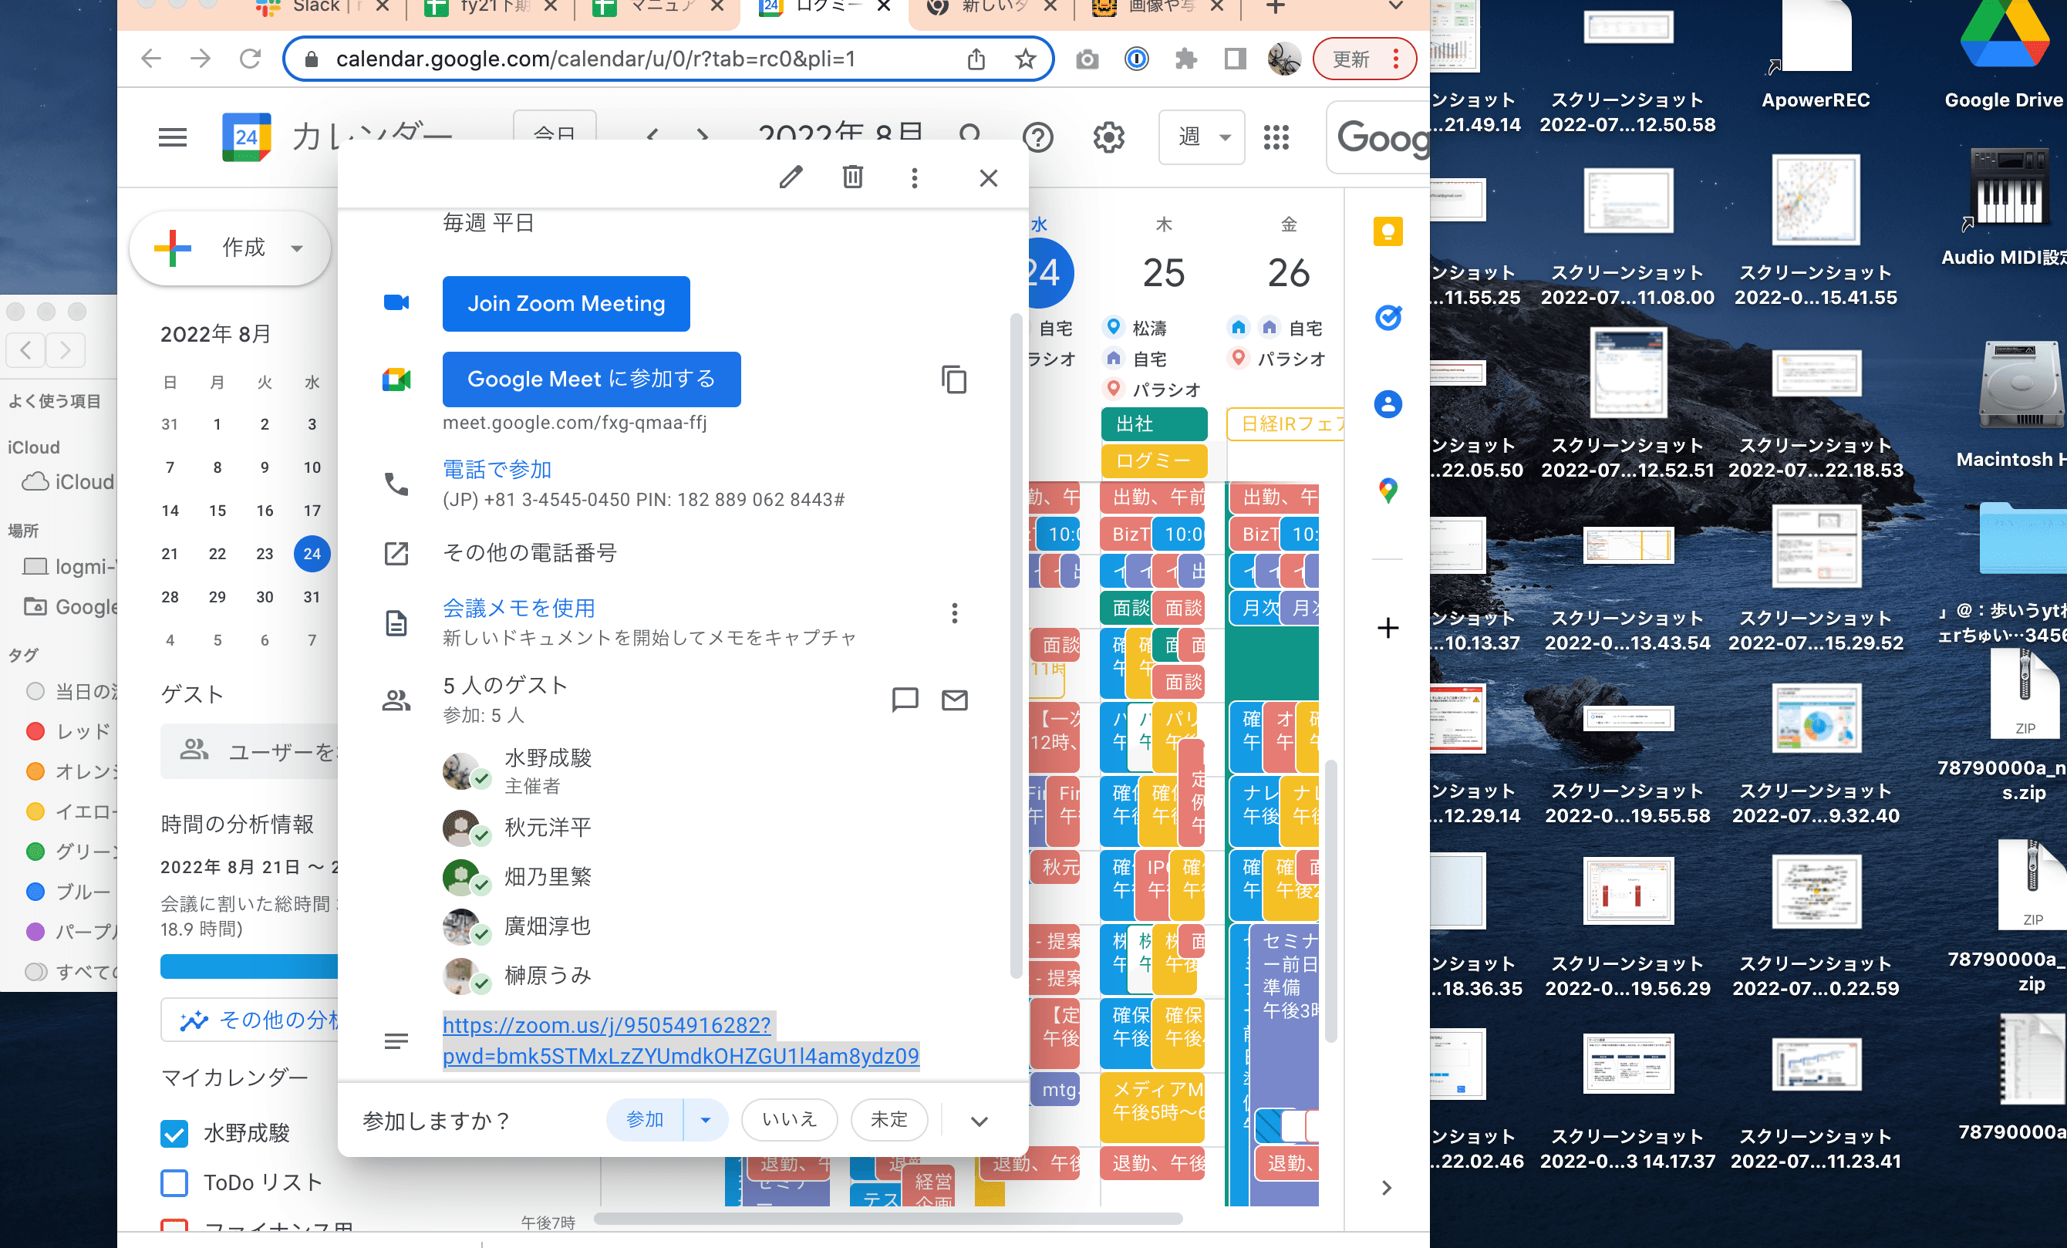This screenshot has height=1248, width=2067.
Task: Open Google Tasks in side panel
Action: tap(1388, 318)
